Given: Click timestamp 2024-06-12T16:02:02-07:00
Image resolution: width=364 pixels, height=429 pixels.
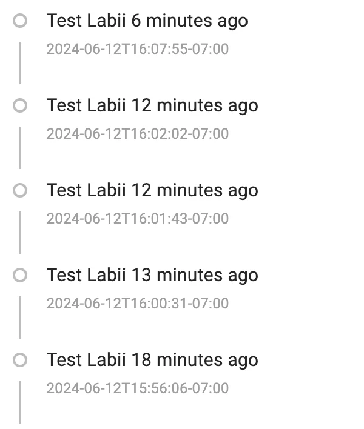Looking at the screenshot, I should tap(138, 134).
